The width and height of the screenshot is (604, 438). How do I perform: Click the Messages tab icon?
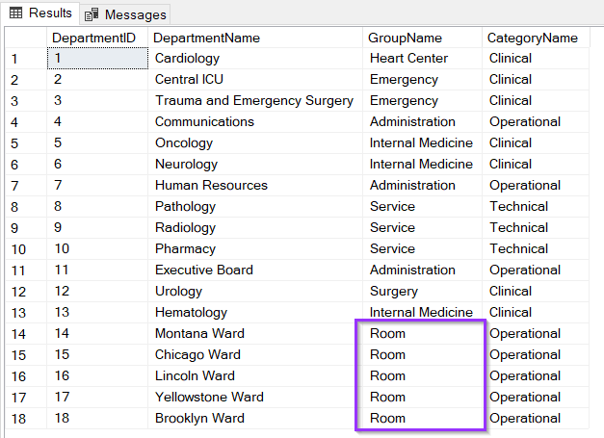click(x=92, y=14)
